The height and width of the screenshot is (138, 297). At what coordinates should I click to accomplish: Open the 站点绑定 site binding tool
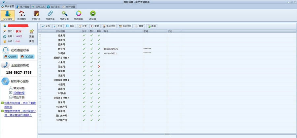8,15
